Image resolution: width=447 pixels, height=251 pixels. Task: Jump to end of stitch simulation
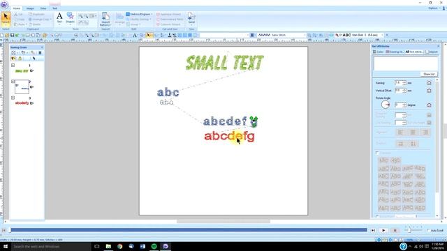click(373, 230)
